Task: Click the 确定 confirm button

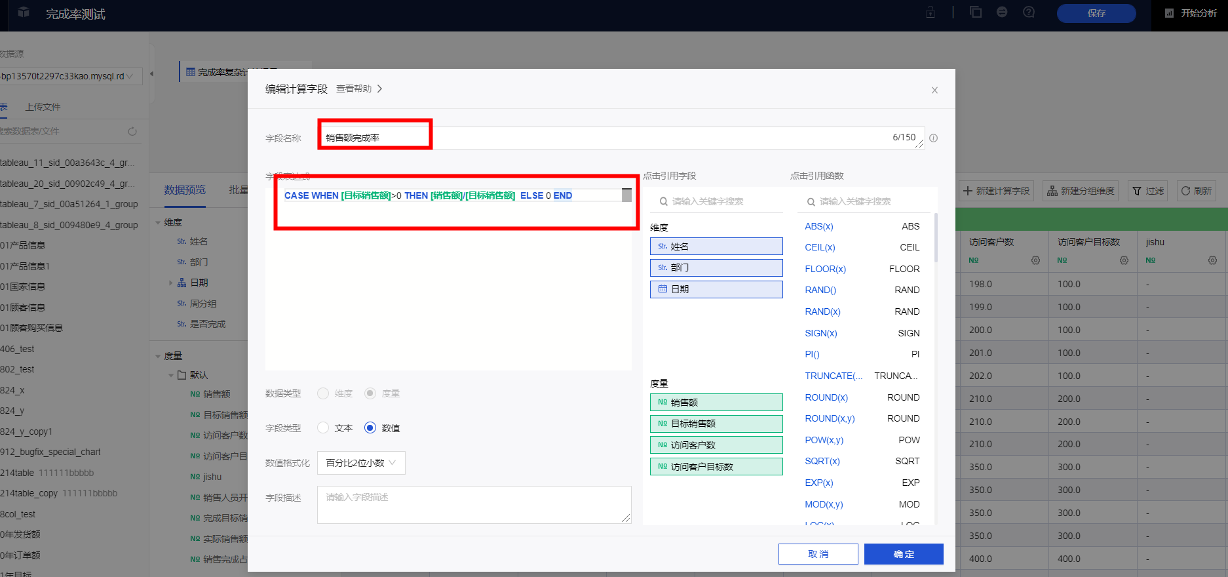Action: point(904,554)
